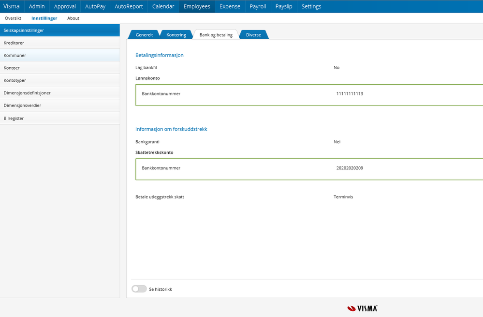Open the Visma home menu item
The width and height of the screenshot is (483, 317).
point(12,6)
